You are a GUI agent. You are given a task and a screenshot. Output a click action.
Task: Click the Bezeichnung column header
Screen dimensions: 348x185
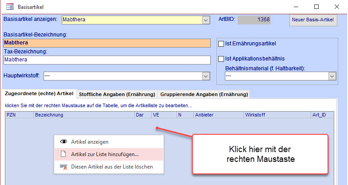pos(84,115)
